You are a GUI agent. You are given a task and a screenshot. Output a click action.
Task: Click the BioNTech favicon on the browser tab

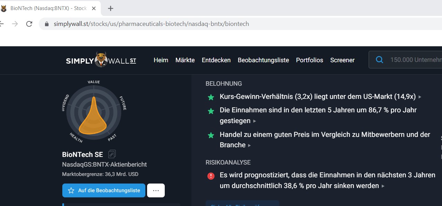point(4,8)
